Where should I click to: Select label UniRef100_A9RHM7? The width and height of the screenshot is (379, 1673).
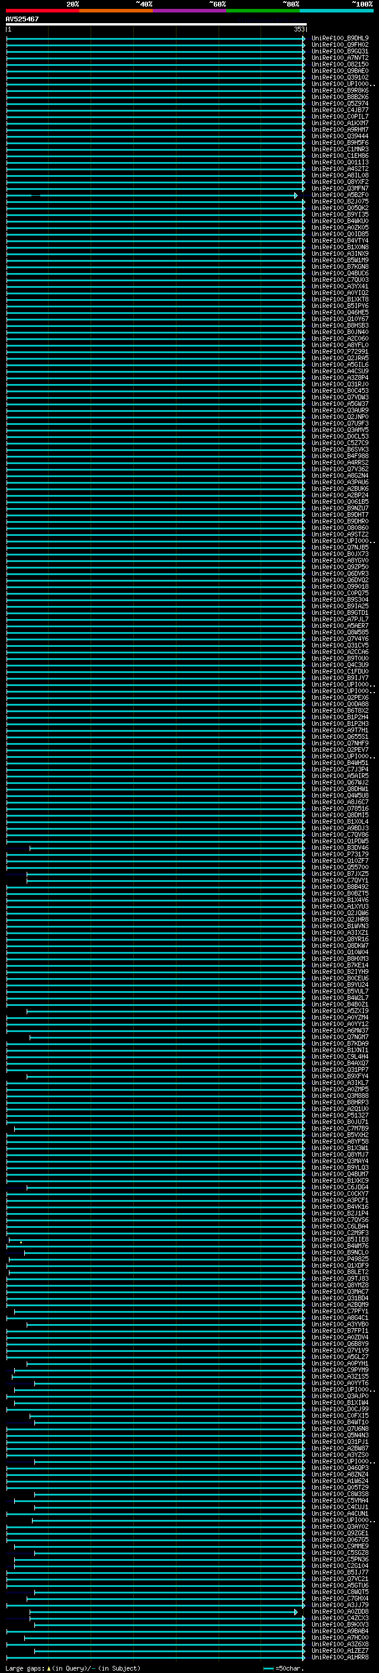tap(340, 129)
